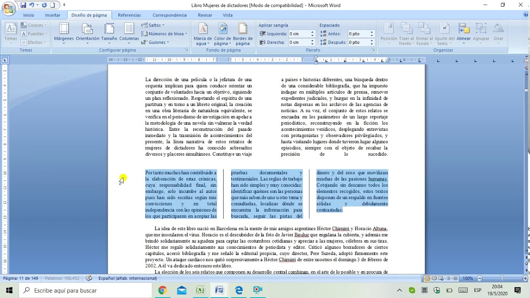Redo the last action
Image resolution: width=530 pixels, height=298 pixels.
(44, 5)
